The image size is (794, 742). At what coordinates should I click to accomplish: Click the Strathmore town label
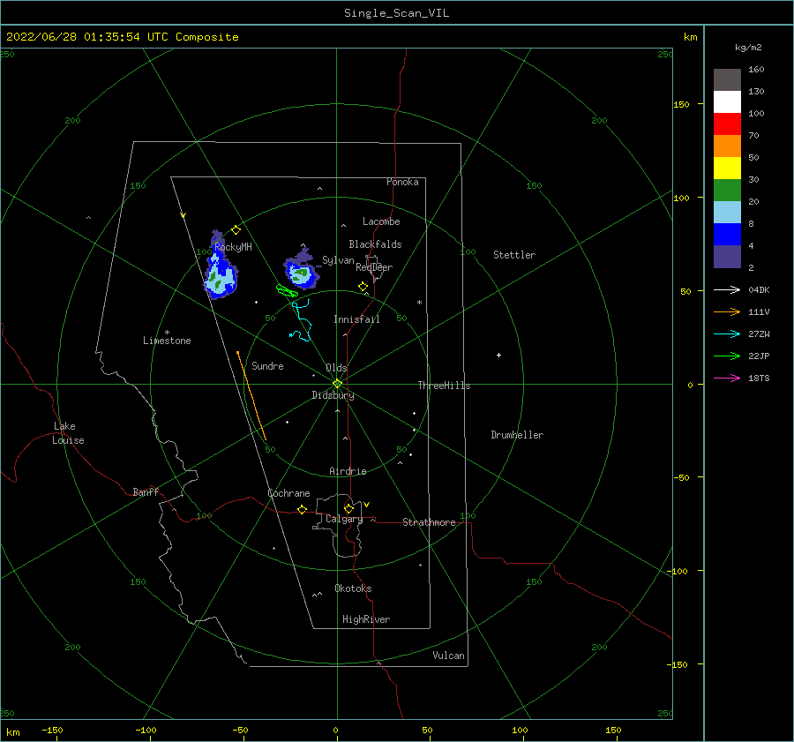[429, 522]
